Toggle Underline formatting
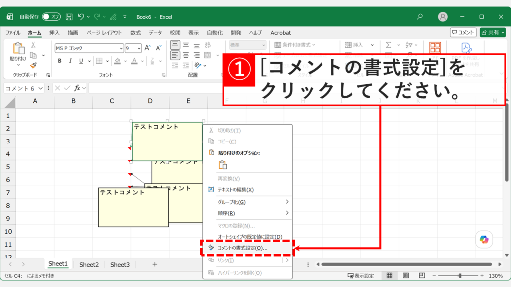 click(x=81, y=61)
